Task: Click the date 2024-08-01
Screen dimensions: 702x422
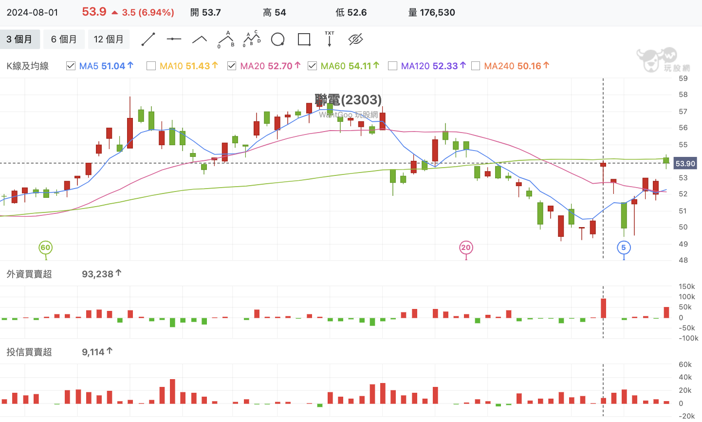Action: 33,13
